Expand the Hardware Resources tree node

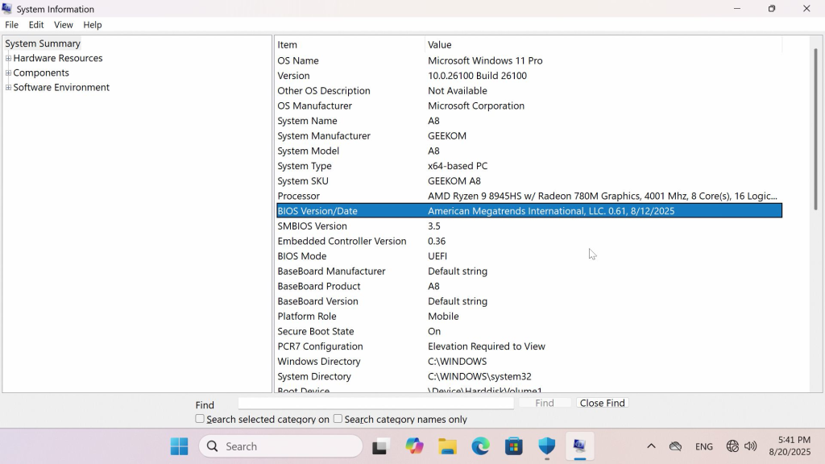[8, 58]
